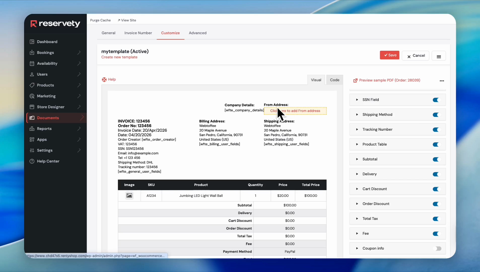The width and height of the screenshot is (480, 272).
Task: Open Availability via its calendar icon
Action: click(x=32, y=63)
